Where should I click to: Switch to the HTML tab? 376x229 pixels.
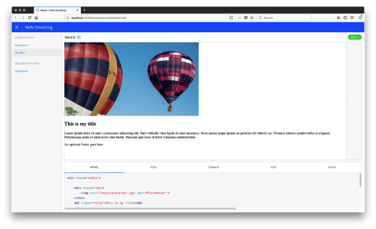[94, 167]
